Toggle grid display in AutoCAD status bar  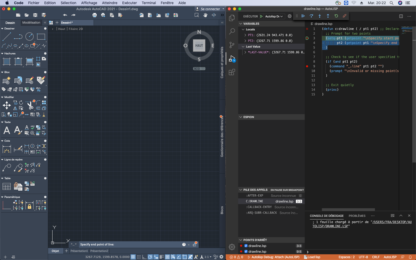pyautogui.click(x=133, y=257)
